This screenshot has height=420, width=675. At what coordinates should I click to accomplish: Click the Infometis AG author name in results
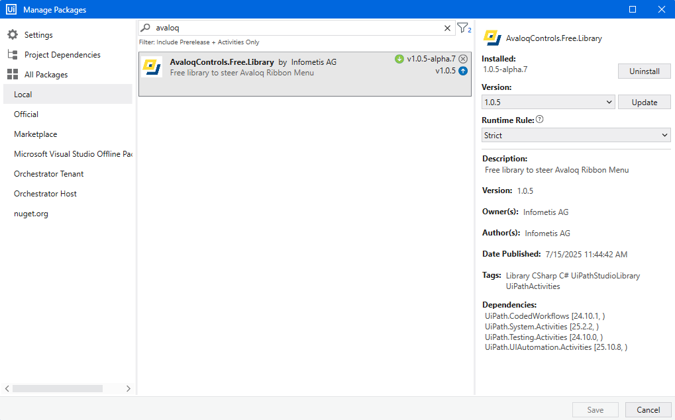314,62
